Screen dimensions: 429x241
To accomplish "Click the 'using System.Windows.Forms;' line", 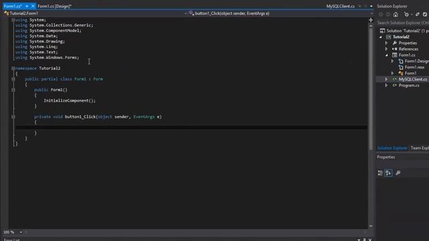I will (x=47, y=58).
